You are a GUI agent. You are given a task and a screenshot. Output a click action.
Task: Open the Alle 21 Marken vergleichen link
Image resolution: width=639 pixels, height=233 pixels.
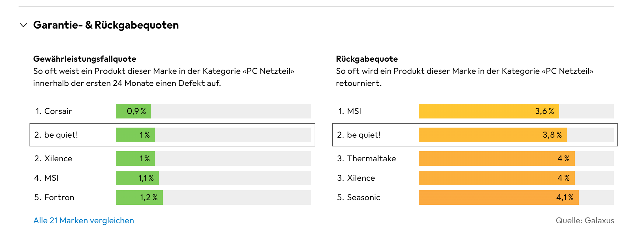pyautogui.click(x=84, y=221)
